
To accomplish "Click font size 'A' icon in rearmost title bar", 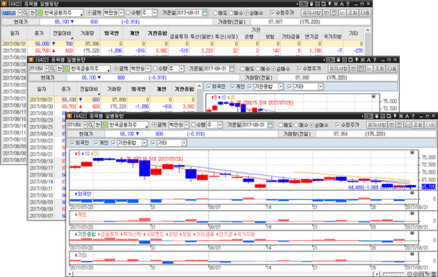I will pos(342,4).
